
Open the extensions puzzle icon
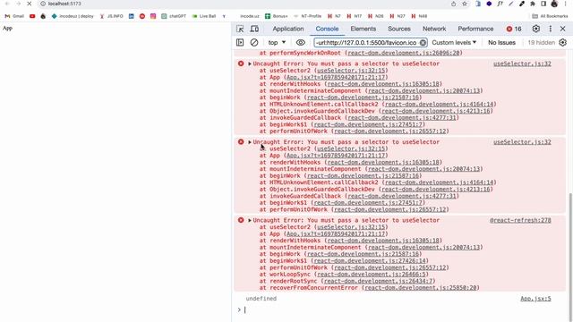(x=533, y=4)
